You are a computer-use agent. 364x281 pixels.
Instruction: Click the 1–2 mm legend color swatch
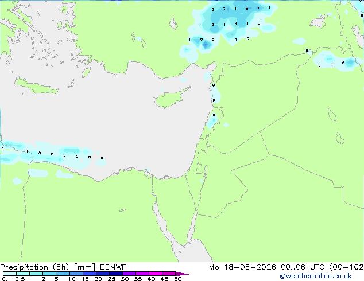[x=36, y=274]
